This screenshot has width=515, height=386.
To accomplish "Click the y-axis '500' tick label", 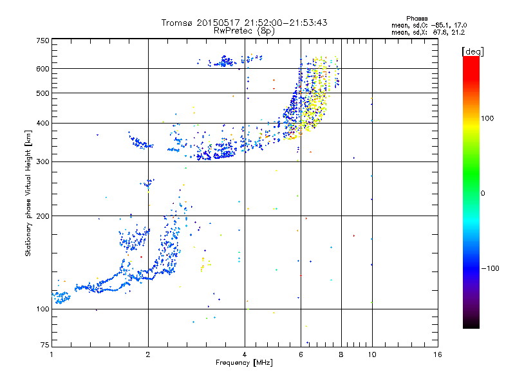I will click(42, 93).
